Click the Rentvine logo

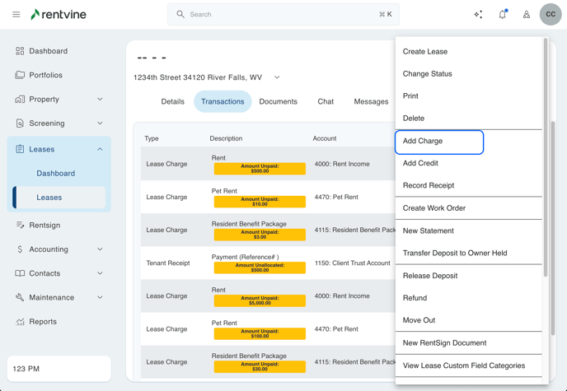point(58,15)
